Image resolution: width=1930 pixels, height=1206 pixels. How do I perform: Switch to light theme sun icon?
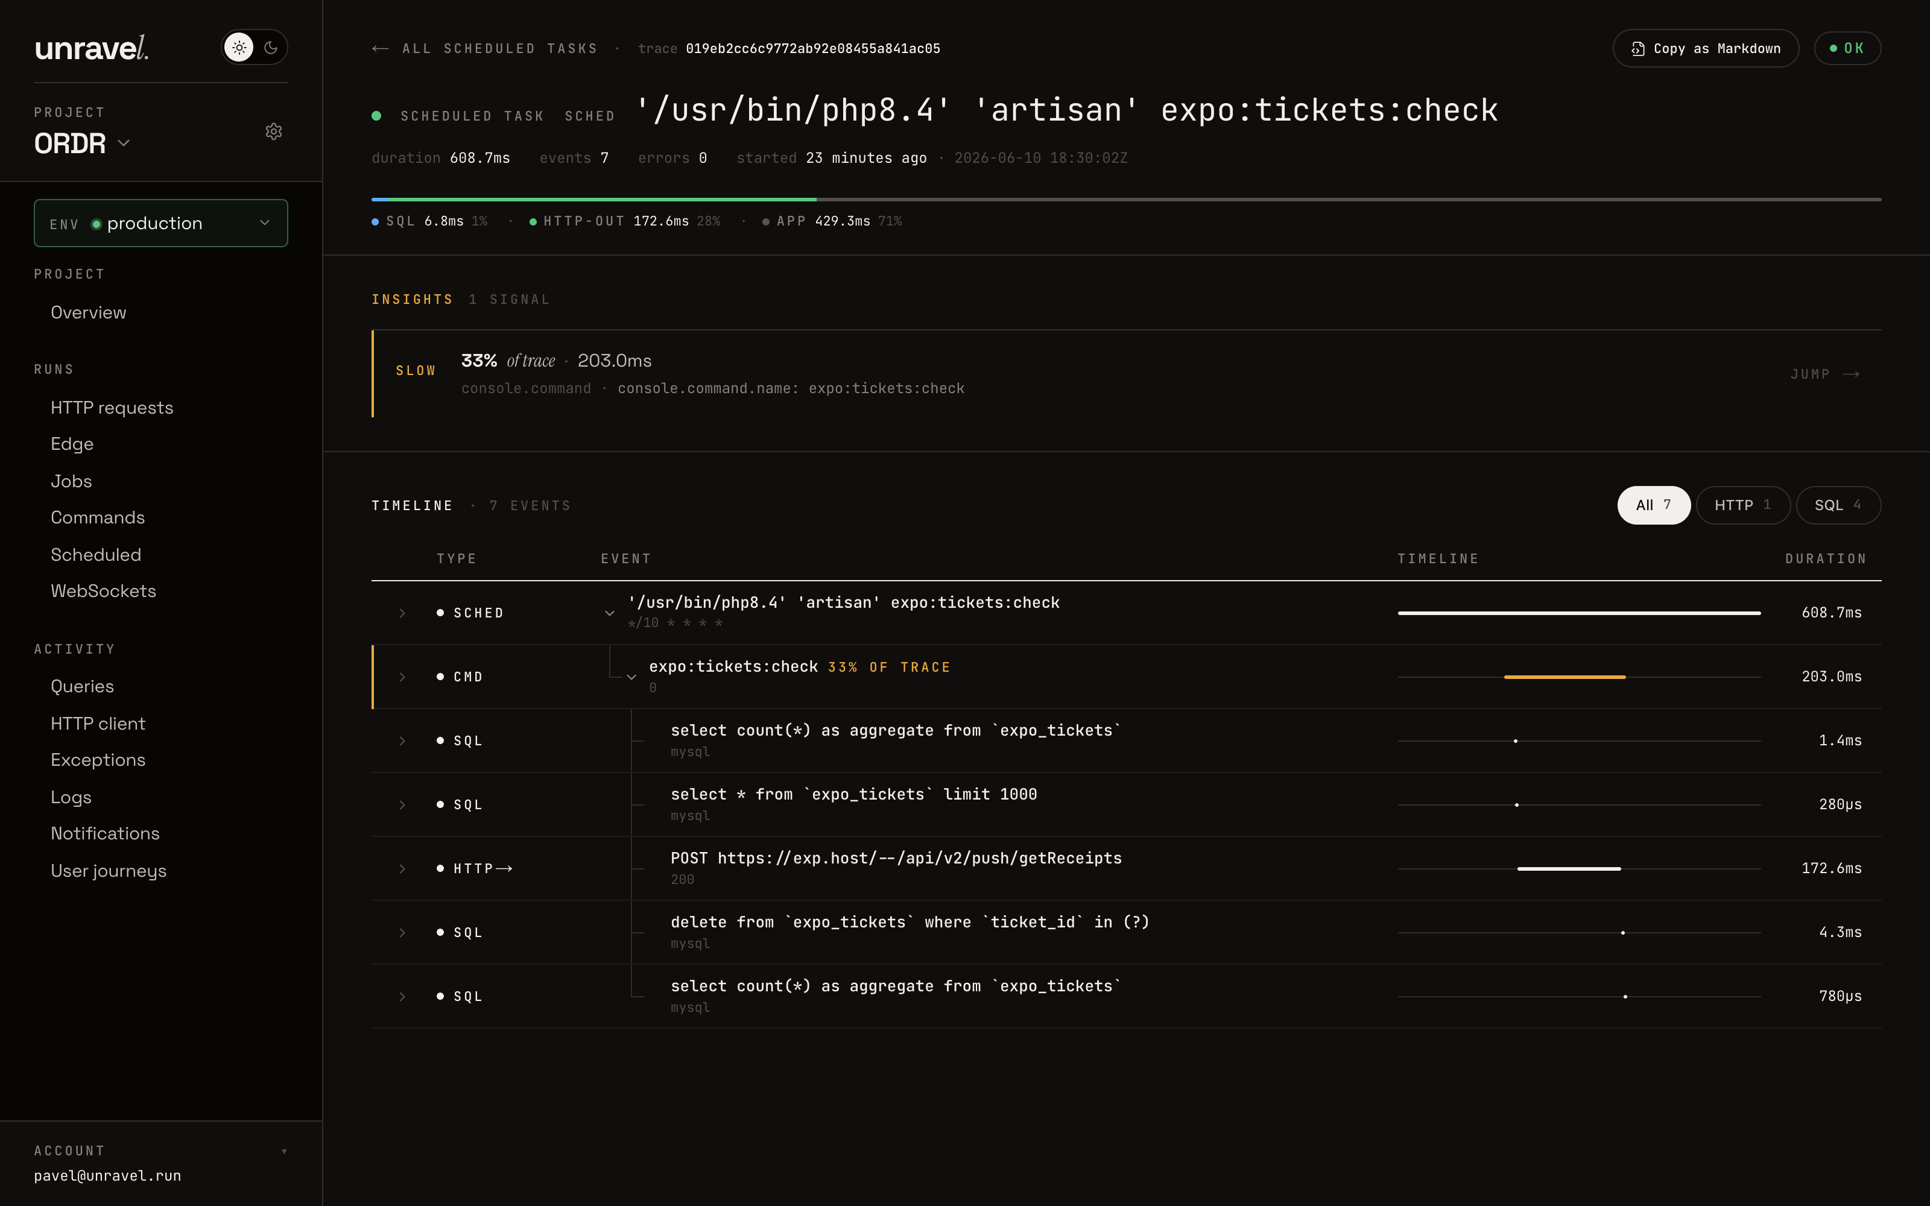pos(238,48)
